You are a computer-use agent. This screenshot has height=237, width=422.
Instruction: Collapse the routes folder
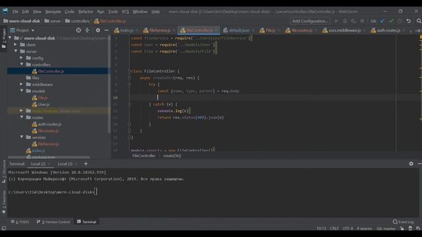pyautogui.click(x=22, y=117)
